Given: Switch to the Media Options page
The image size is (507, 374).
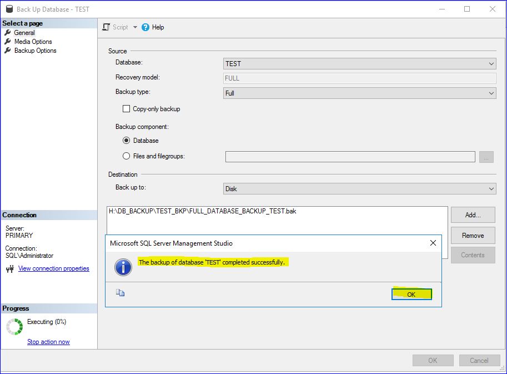Looking at the screenshot, I should click(33, 42).
